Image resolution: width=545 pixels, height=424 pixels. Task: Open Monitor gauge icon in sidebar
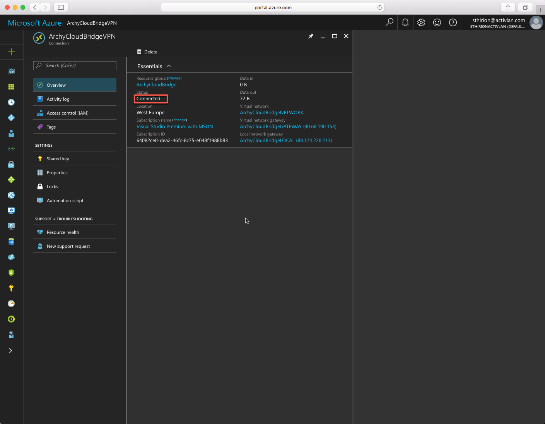[11, 304]
